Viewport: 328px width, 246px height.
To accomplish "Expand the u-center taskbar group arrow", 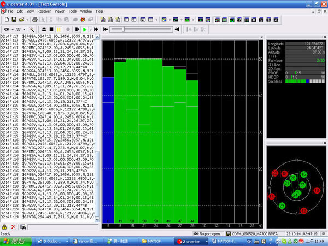I will (207, 242).
